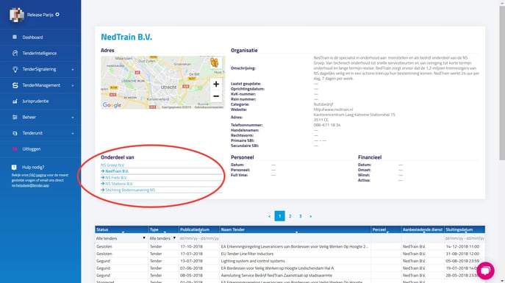Screen dimensions: 505x283
Task: Expand the Tenderunit submenu arrow
Action: [73, 133]
